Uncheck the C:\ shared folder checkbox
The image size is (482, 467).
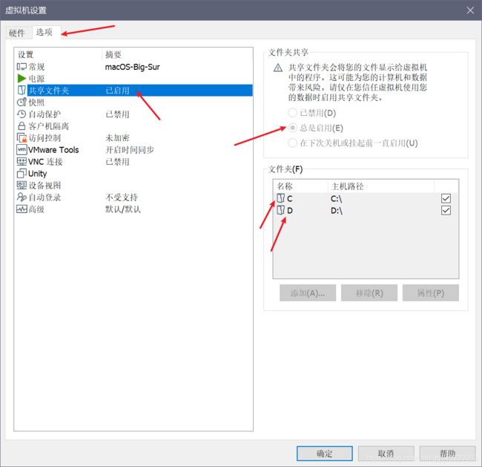[x=446, y=198]
